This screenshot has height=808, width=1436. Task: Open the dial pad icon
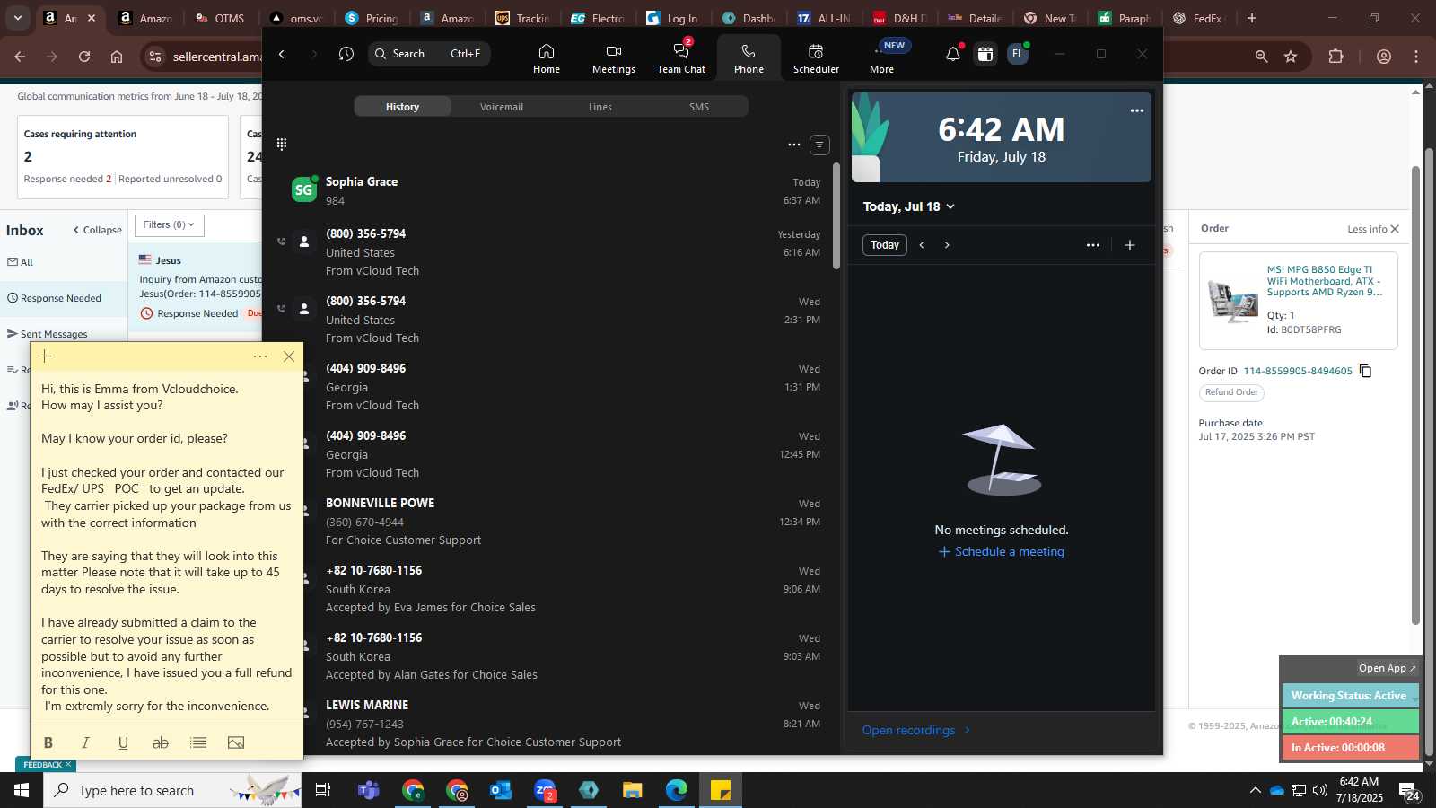click(282, 144)
